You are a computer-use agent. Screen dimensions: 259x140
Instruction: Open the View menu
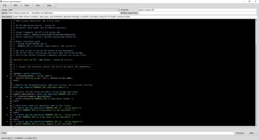pyautogui.click(x=28, y=6)
